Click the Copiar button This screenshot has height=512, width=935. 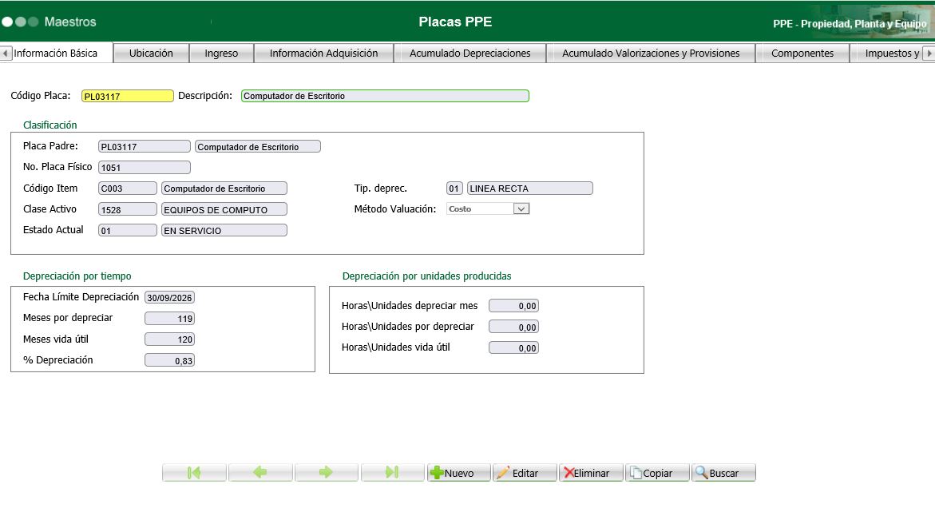coord(657,473)
